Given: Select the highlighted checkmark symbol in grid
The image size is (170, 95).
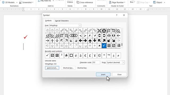Looking at the screenshot, I should click(104, 46).
